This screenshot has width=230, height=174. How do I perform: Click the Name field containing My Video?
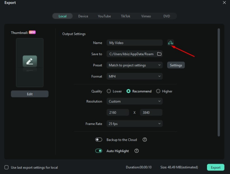(134, 43)
